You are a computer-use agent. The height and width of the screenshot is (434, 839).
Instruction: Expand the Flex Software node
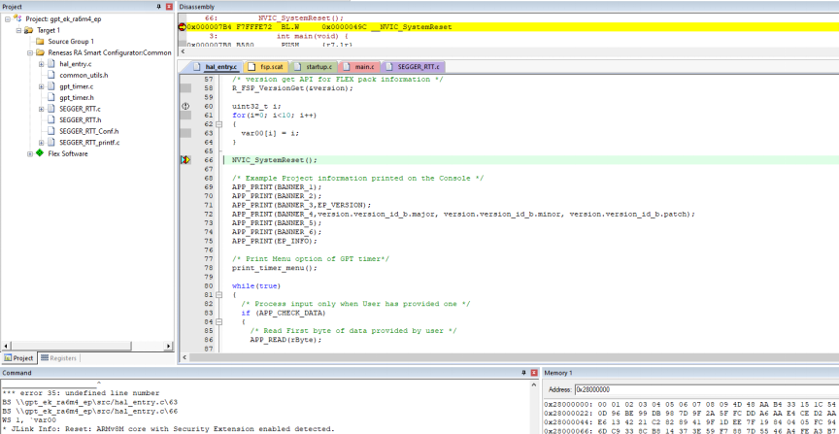pyautogui.click(x=29, y=152)
